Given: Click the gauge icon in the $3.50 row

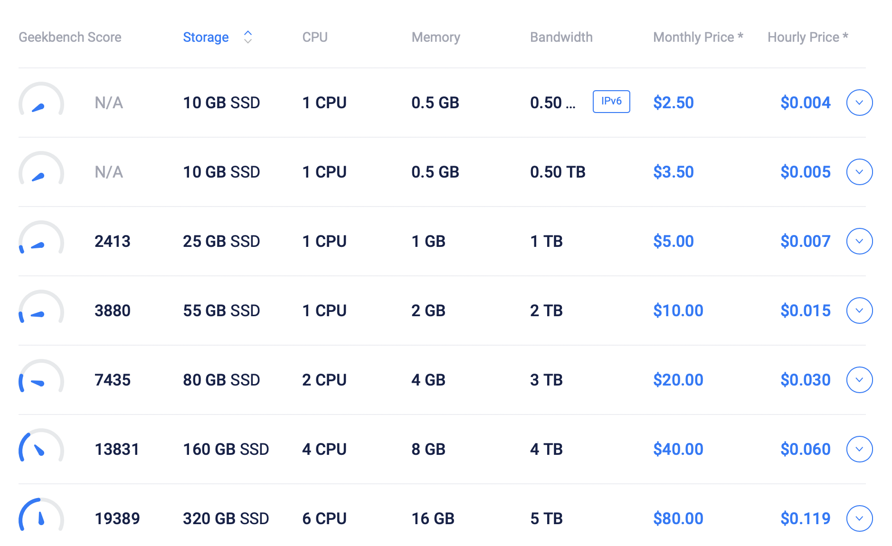Looking at the screenshot, I should tap(41, 170).
